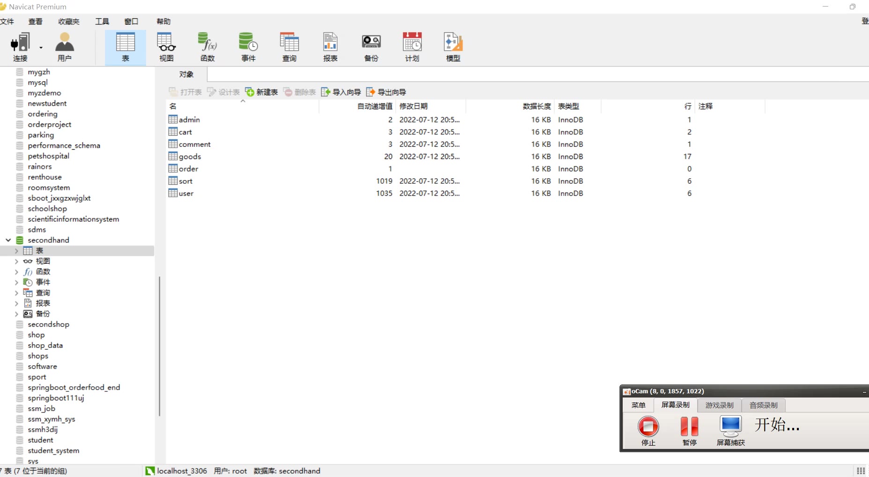
Task: Expand the Queries node under secondhand
Action: (x=16, y=293)
